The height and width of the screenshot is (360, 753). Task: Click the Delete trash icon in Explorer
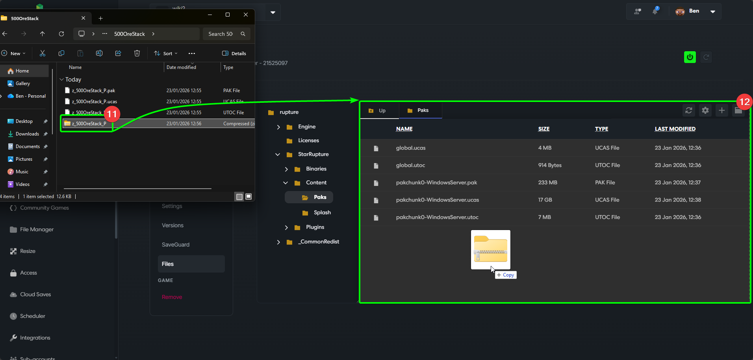pyautogui.click(x=137, y=53)
